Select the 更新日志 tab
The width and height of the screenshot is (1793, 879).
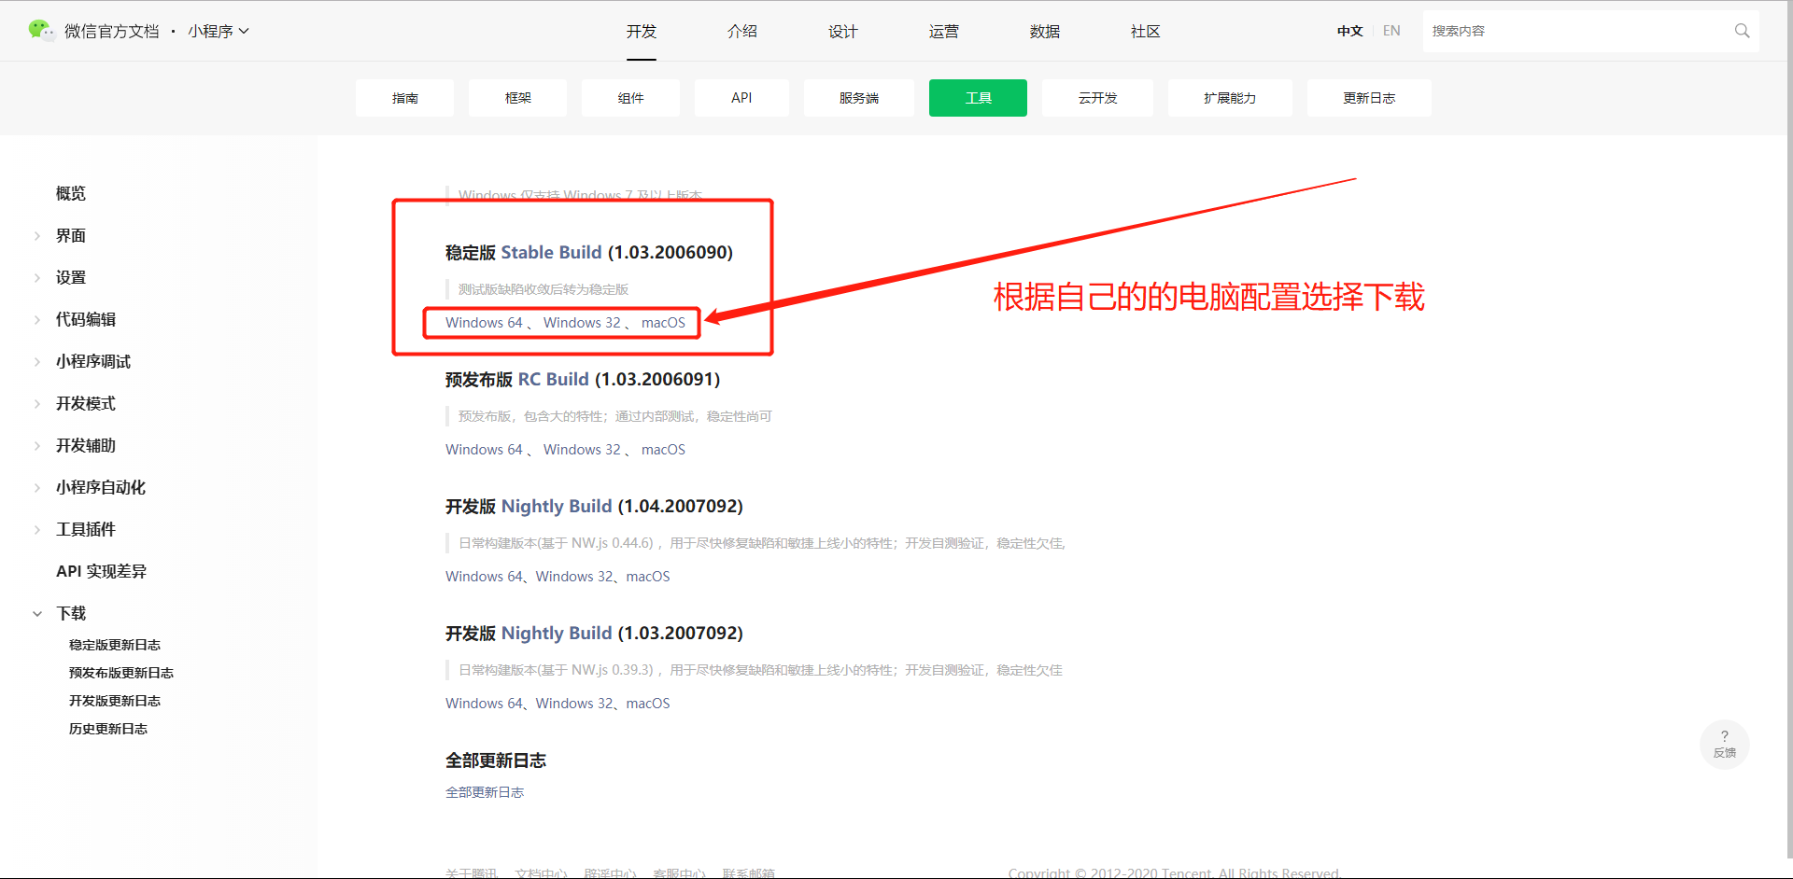click(x=1369, y=98)
